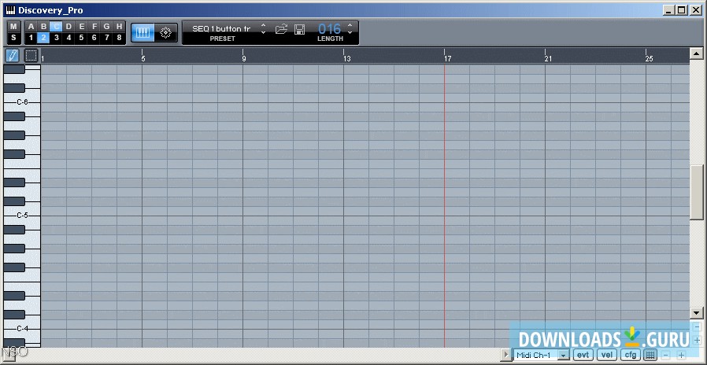Close the Discovery_Pro window
Screen dimensions: 707x365
pyautogui.click(x=696, y=10)
